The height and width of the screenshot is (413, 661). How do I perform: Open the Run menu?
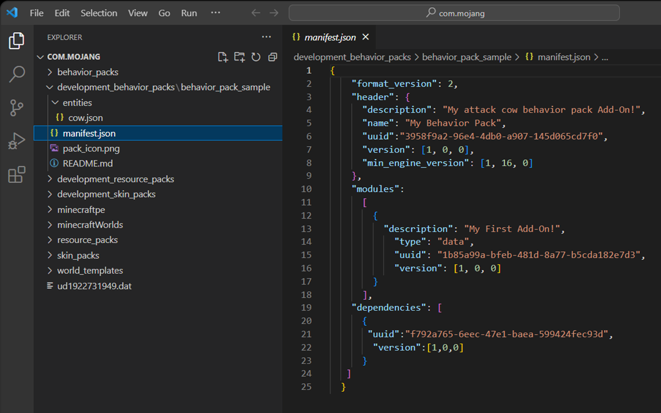189,13
